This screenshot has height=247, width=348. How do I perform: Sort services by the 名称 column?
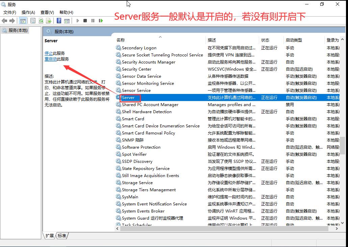point(120,40)
